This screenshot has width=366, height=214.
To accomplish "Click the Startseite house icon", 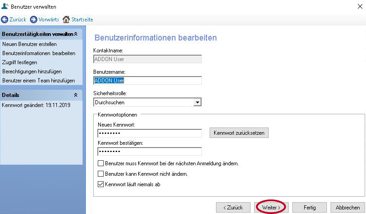I will pos(66,20).
